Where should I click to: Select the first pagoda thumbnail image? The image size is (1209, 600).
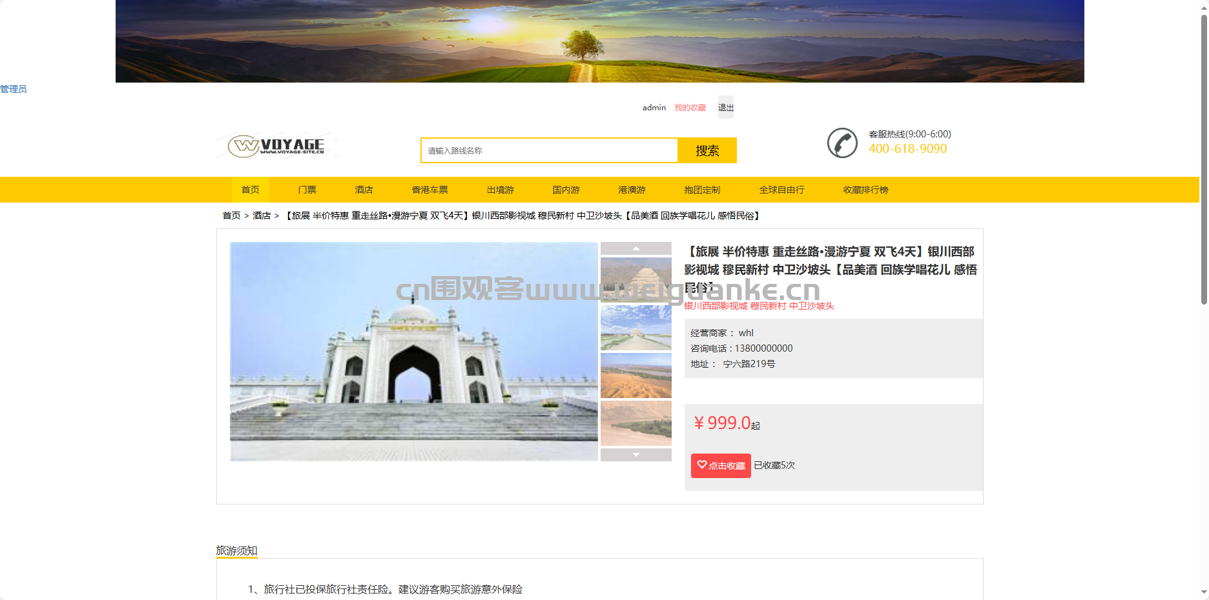point(635,280)
